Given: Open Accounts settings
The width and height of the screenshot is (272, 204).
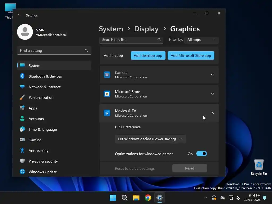Looking at the screenshot, I should [x=54, y=119].
